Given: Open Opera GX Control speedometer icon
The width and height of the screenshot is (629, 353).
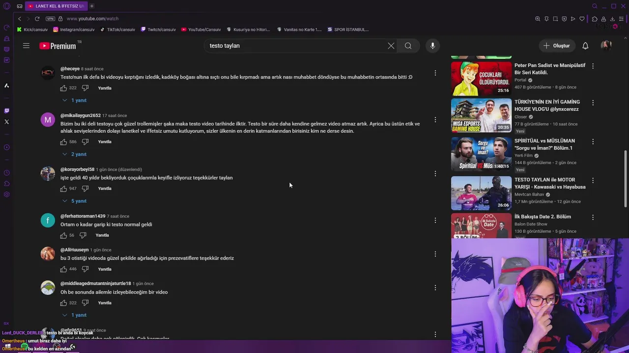Looking at the screenshot, I should tap(6, 27).
